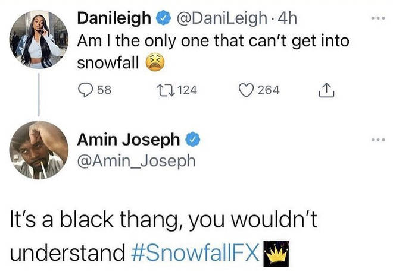
Task: Open replies on Danileigh's tweet
Action: pos(86,90)
